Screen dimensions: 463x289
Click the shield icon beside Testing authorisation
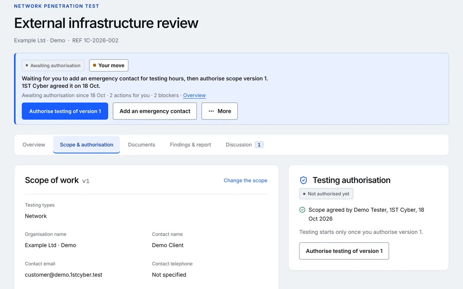point(303,180)
